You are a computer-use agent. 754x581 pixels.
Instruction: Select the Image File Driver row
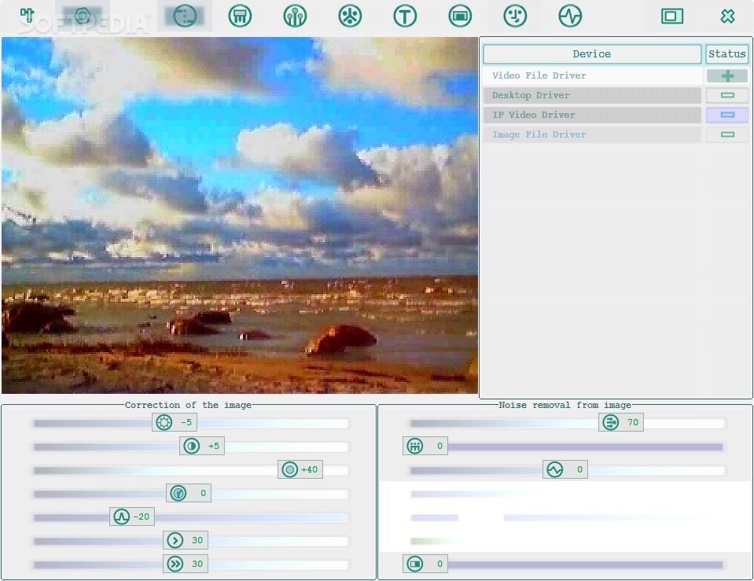(x=593, y=134)
